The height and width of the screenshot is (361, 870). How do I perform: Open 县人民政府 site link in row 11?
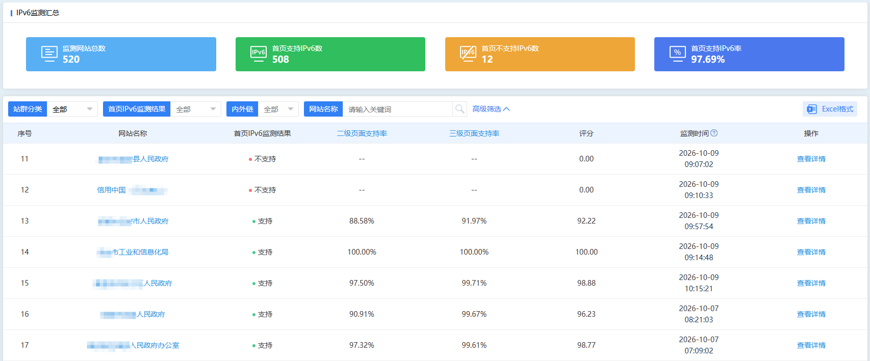pos(133,159)
